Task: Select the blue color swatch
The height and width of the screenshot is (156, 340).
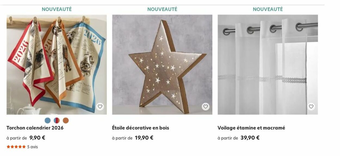Action: pos(48,120)
